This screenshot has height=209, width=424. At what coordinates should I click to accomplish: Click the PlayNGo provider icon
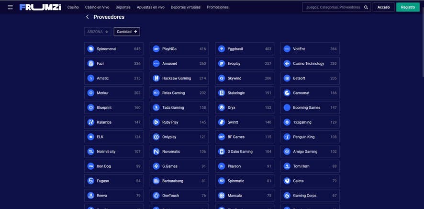tap(156, 49)
